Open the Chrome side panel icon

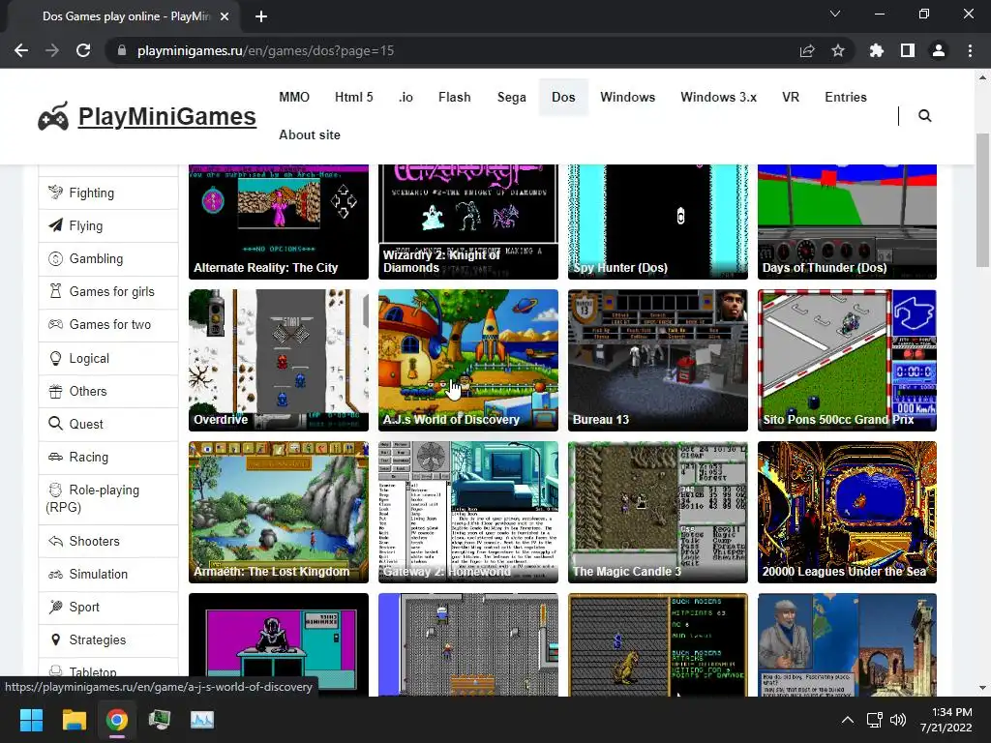coord(908,50)
